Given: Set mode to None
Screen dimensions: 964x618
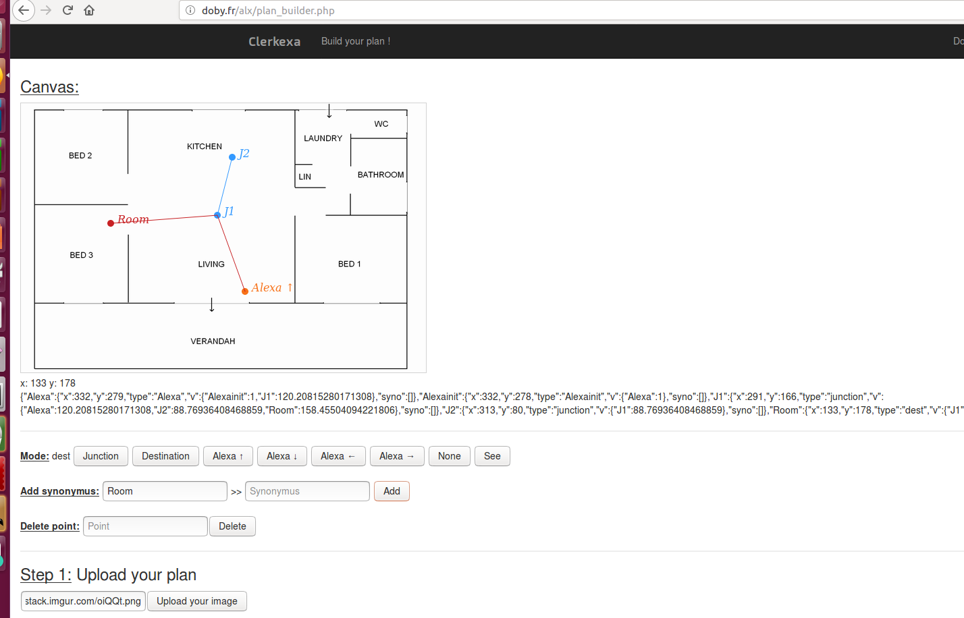Looking at the screenshot, I should point(450,456).
